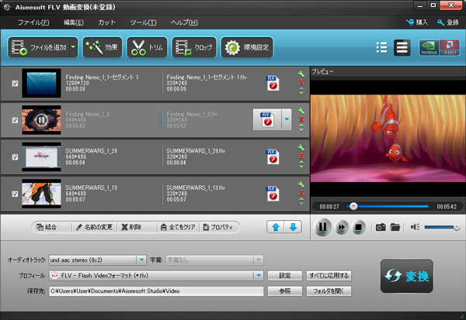The height and width of the screenshot is (320, 466).
Task: Click the effect (効果) magic wand button
Action: pyautogui.click(x=102, y=47)
